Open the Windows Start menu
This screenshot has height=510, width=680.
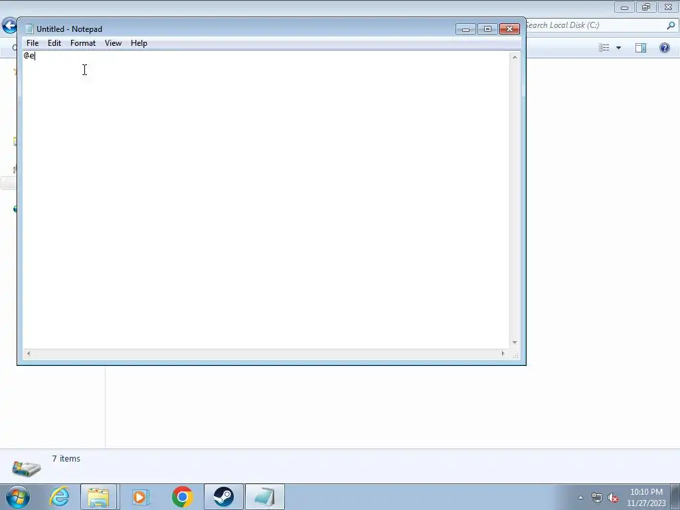coord(18,497)
